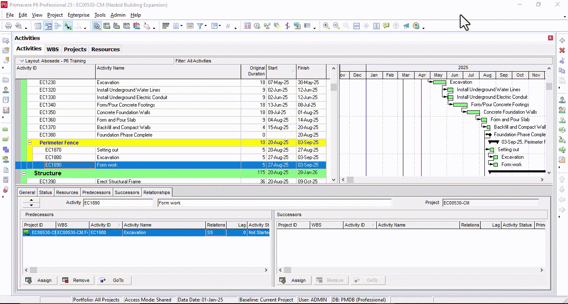Open the General detail tab

(27, 192)
